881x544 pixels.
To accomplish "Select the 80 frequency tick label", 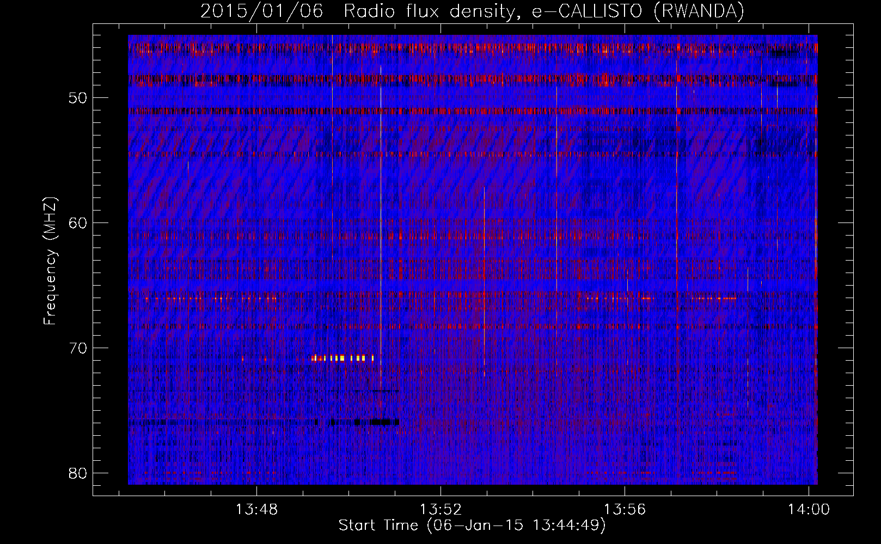I will point(78,473).
